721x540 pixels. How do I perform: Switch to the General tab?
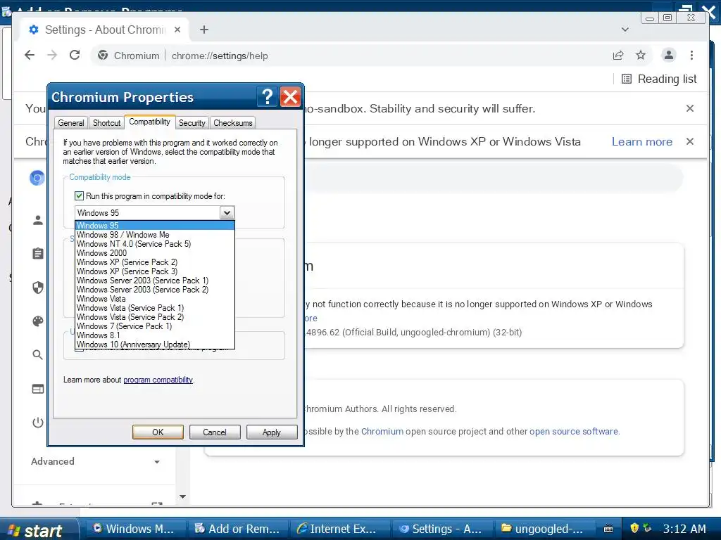click(71, 123)
